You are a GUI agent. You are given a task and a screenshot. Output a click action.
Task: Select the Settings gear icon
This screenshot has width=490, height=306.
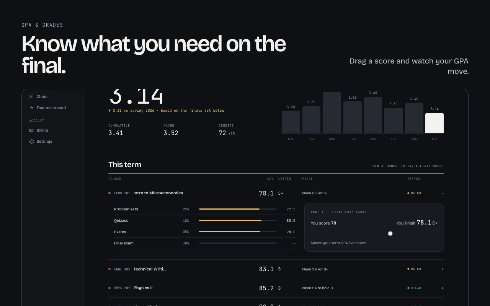(31, 142)
